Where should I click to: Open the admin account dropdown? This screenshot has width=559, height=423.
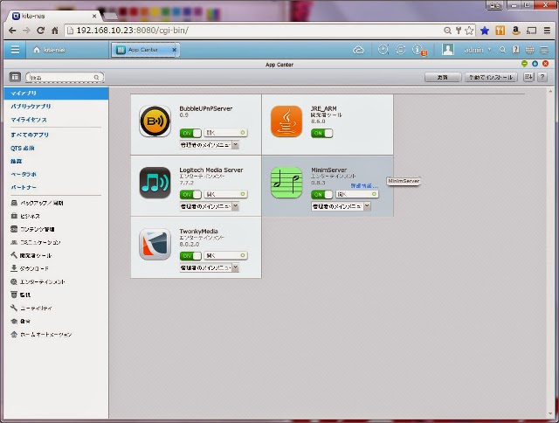(x=478, y=50)
